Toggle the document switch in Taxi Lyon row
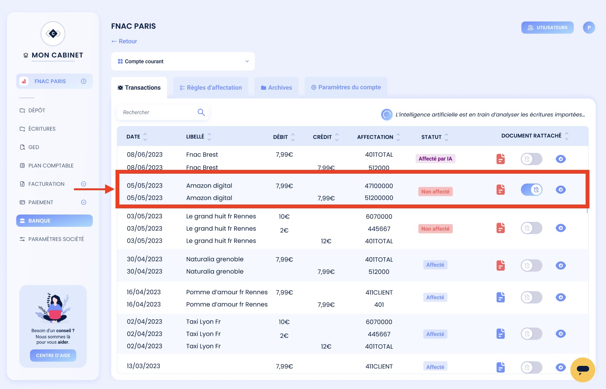Screen dimensions: 606x389 531,334
